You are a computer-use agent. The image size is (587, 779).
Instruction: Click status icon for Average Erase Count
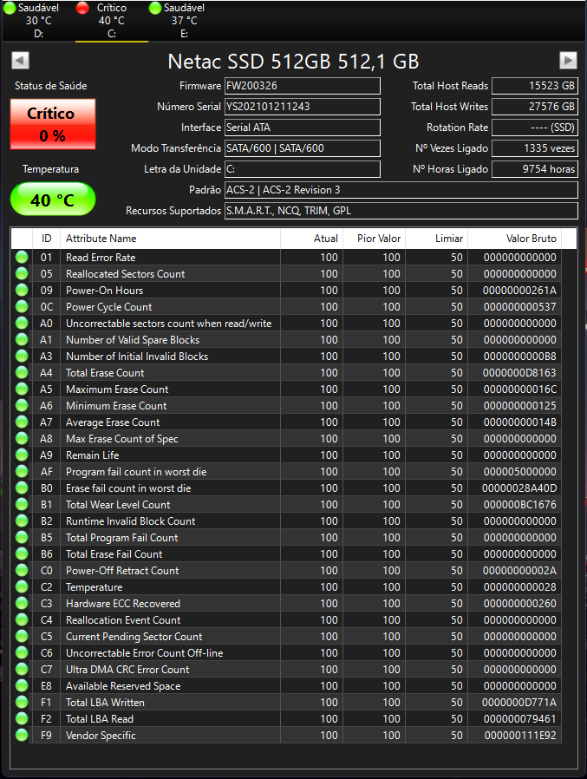22,422
